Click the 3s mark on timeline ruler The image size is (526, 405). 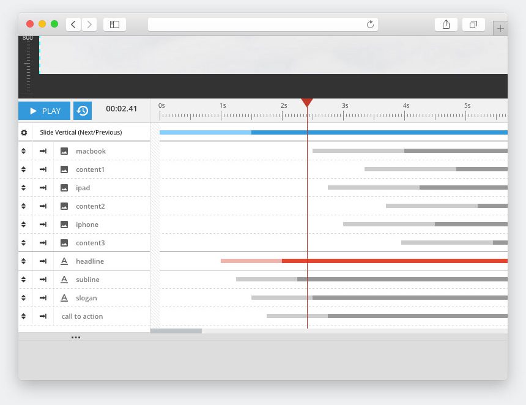pyautogui.click(x=345, y=105)
